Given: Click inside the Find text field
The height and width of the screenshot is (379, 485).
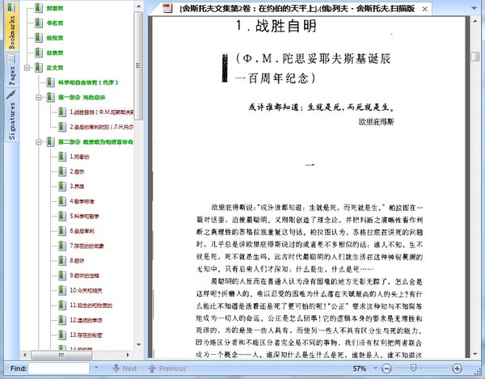Looking at the screenshot, I should click(x=59, y=368).
